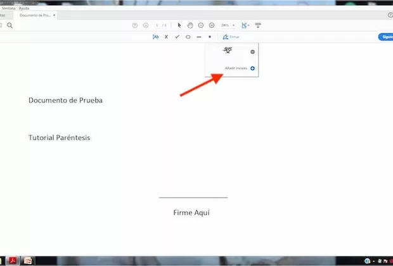This screenshot has width=393, height=266.
Task: Close the Documento de Pru... tab
Action: click(x=54, y=15)
